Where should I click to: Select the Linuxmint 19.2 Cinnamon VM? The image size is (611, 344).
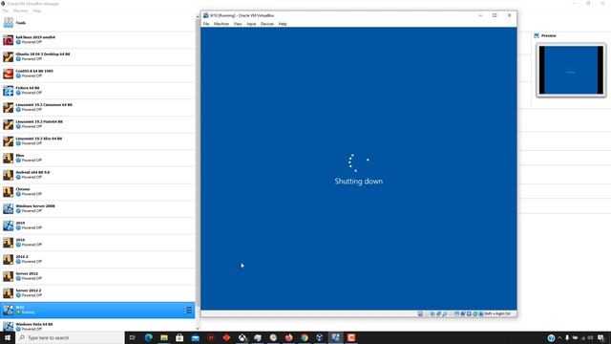(x=97, y=107)
